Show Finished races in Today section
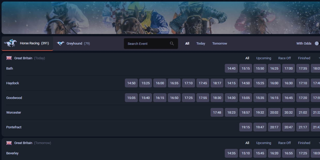 [304, 58]
